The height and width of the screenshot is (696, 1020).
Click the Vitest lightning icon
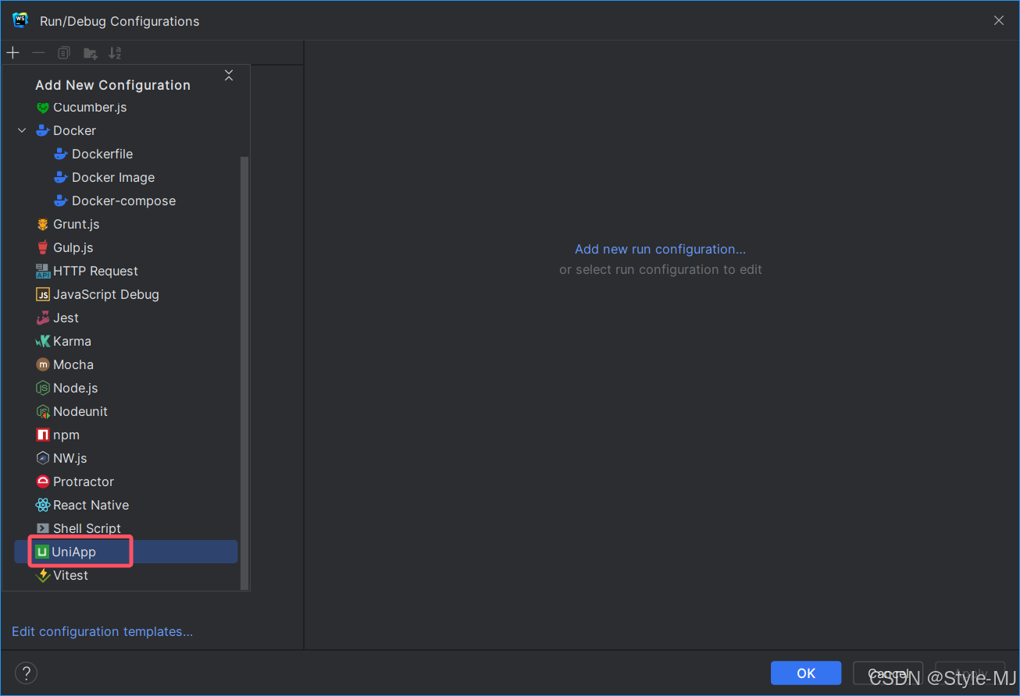point(43,575)
